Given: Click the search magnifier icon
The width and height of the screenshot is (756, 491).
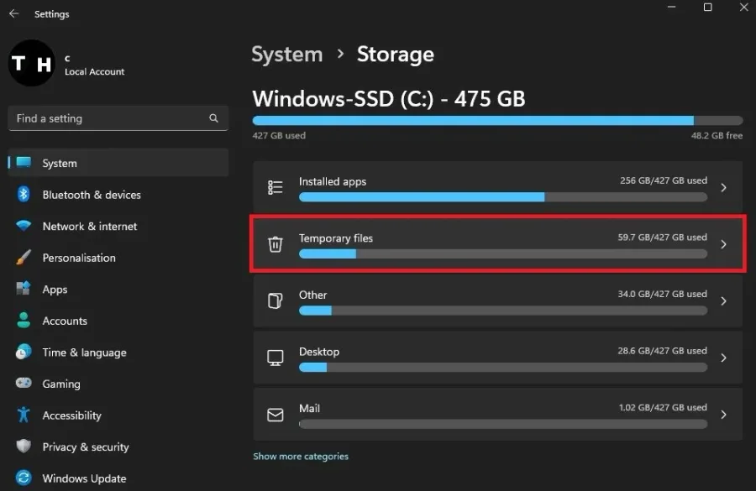Looking at the screenshot, I should pos(213,118).
